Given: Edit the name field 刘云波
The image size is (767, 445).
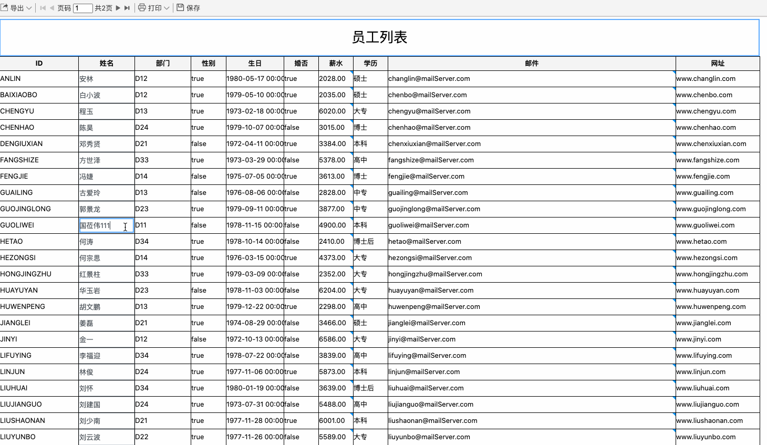Looking at the screenshot, I should 107,437.
